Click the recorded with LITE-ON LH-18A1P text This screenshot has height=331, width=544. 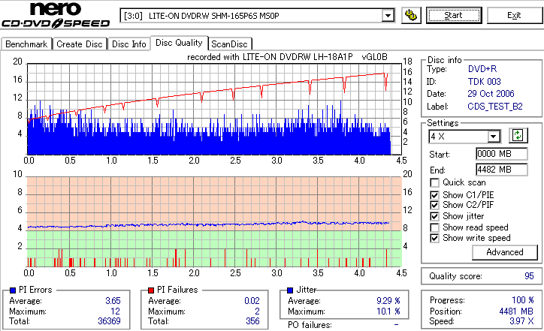287,57
